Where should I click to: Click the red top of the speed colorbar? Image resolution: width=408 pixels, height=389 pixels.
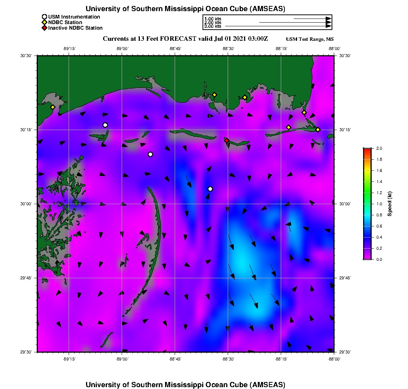pyautogui.click(x=367, y=150)
